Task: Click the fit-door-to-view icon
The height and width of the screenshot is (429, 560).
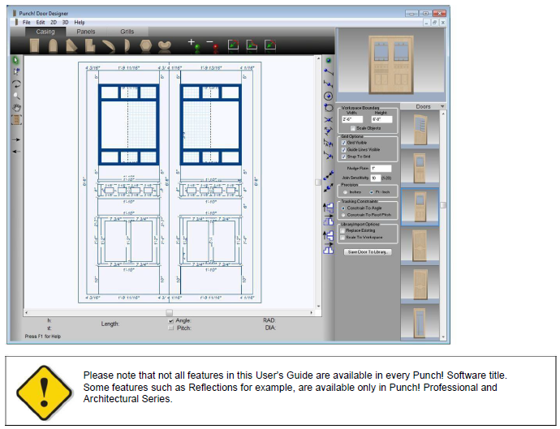Action: [x=17, y=120]
